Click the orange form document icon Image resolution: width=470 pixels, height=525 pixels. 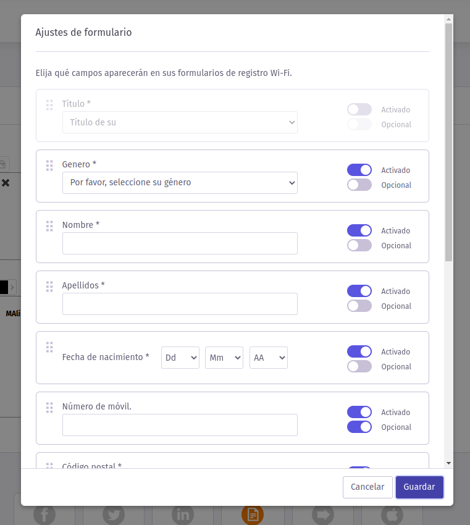pos(253,515)
